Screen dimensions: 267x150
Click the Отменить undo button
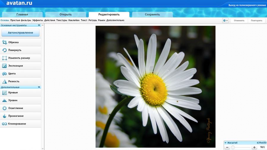[x=239, y=21]
